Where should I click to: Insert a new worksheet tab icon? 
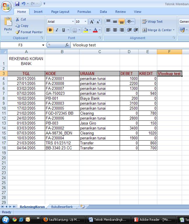click(82, 206)
